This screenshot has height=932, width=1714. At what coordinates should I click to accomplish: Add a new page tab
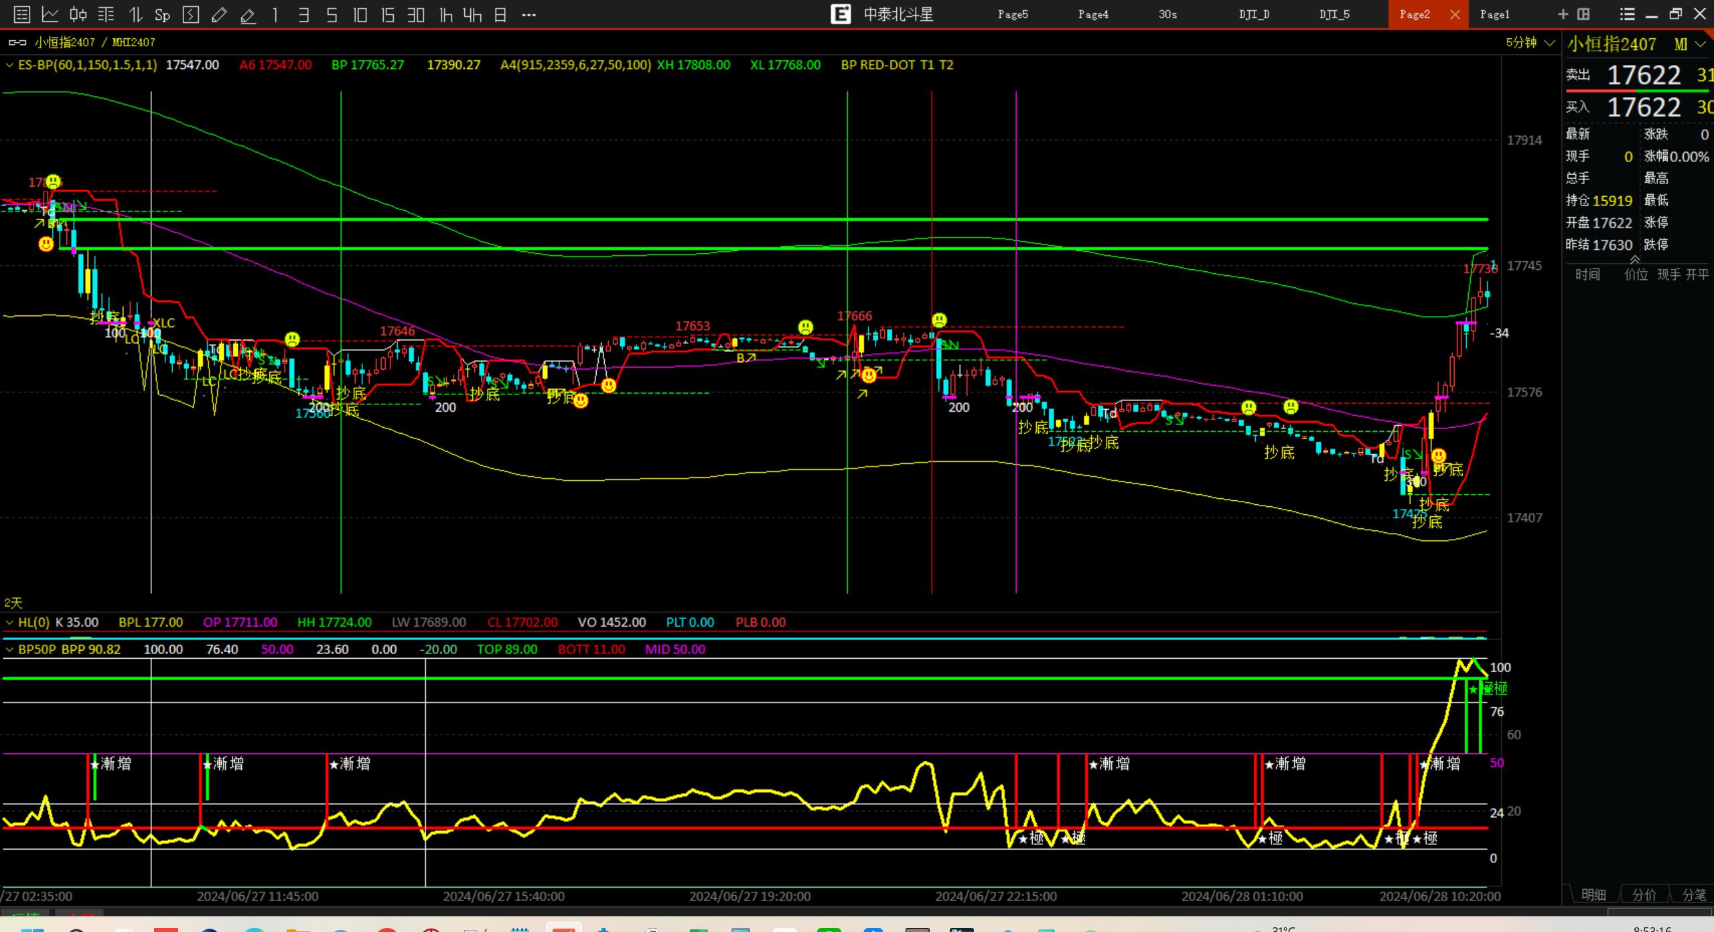tap(1563, 14)
